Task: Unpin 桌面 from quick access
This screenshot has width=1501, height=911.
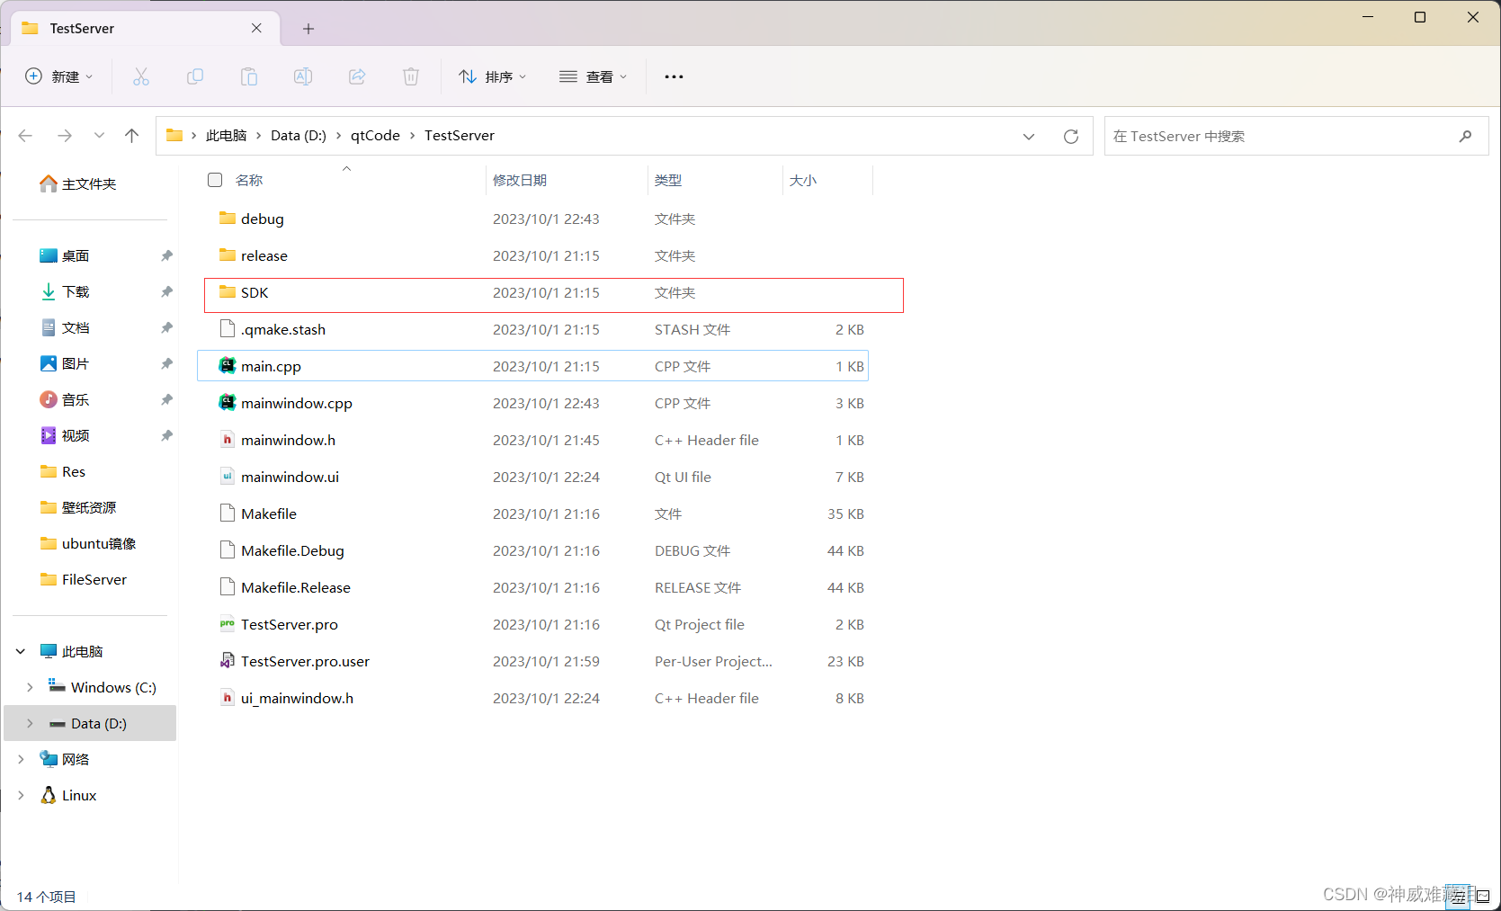Action: point(166,256)
